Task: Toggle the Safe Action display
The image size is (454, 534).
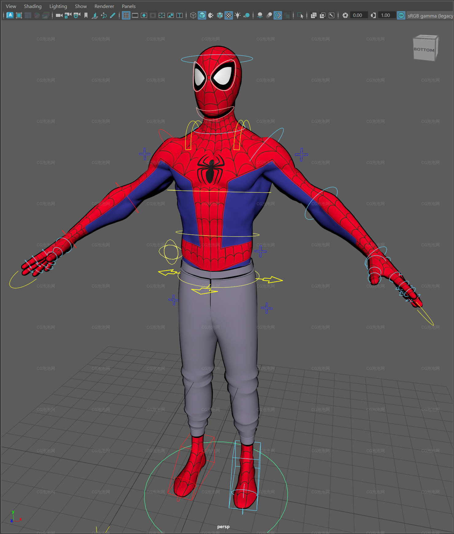Action: coord(171,15)
